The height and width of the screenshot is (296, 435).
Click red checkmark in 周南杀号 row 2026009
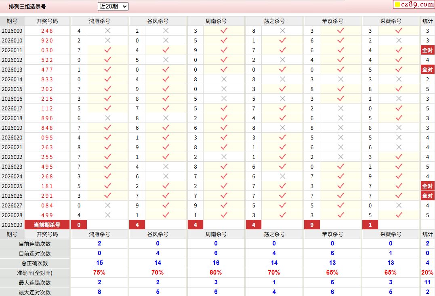pos(224,31)
